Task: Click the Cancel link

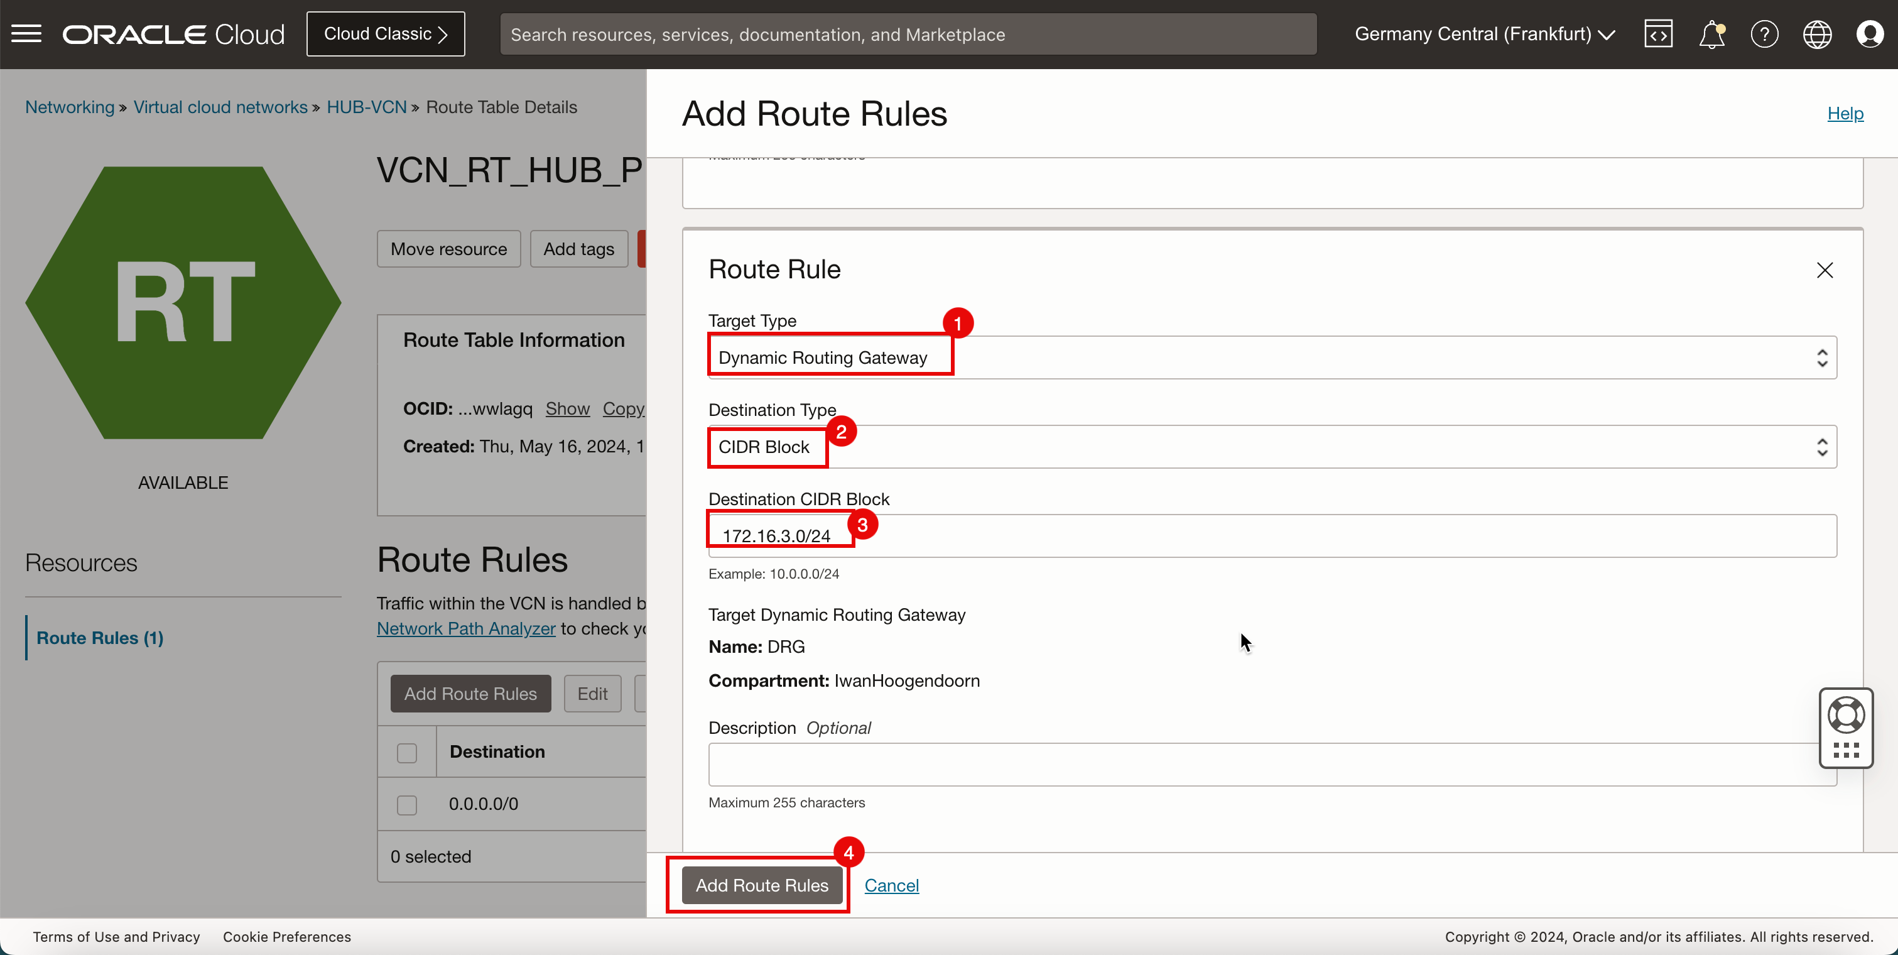Action: (892, 885)
